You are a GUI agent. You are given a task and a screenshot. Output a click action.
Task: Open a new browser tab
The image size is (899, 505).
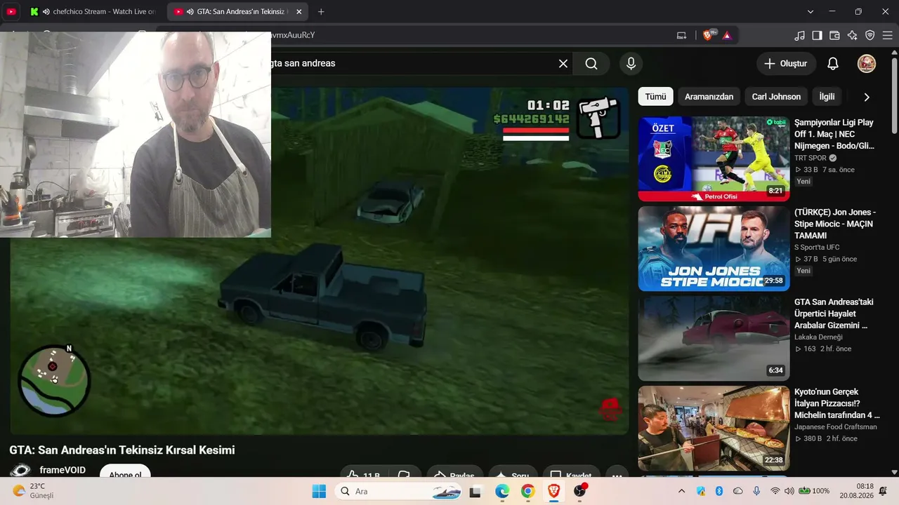pos(321,12)
